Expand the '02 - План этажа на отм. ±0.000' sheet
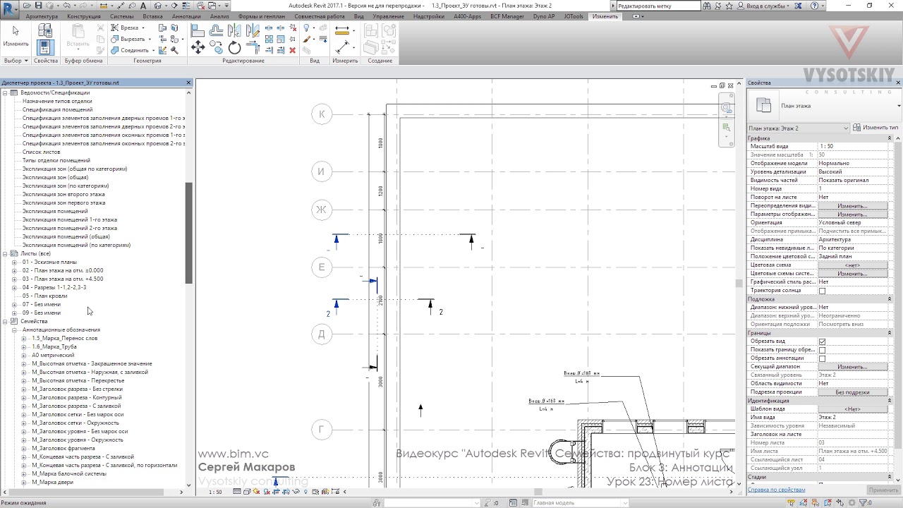 (15, 270)
